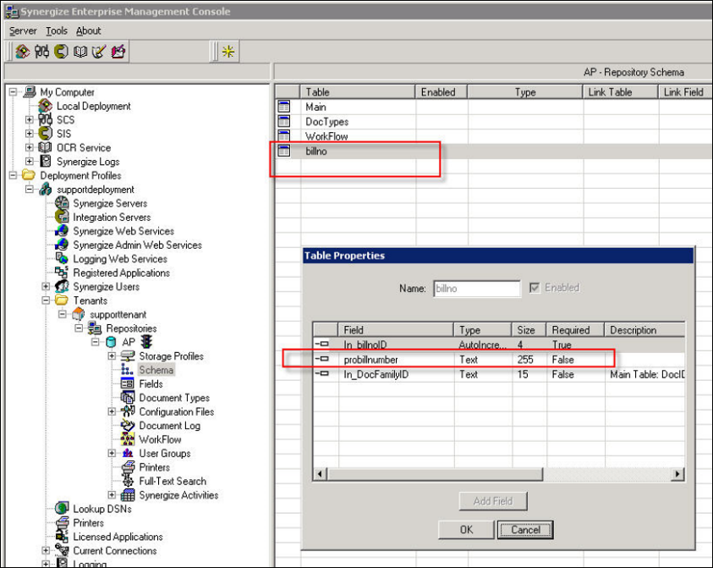Click the SCS network toolbar icon
Viewport: 713px width, 568px height.
[41, 52]
